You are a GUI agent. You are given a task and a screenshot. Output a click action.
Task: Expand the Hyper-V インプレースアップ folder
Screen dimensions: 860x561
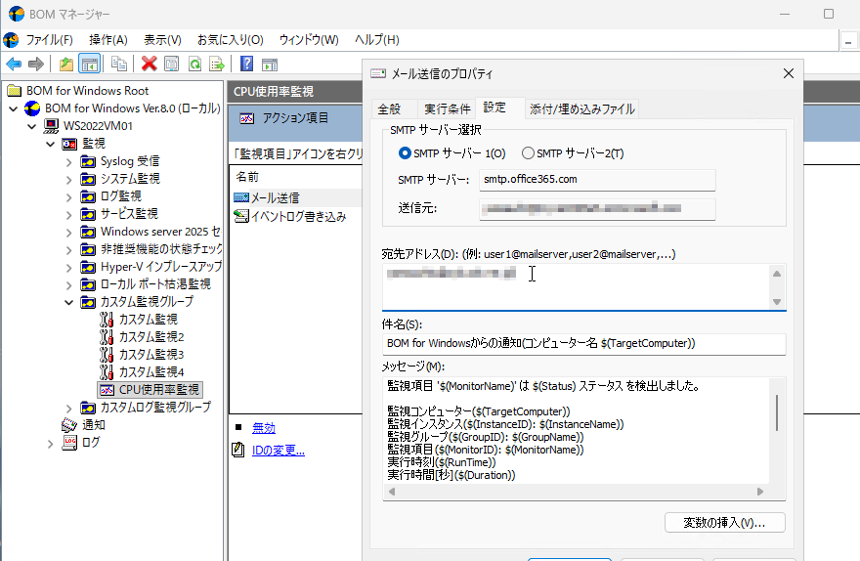coord(68,268)
